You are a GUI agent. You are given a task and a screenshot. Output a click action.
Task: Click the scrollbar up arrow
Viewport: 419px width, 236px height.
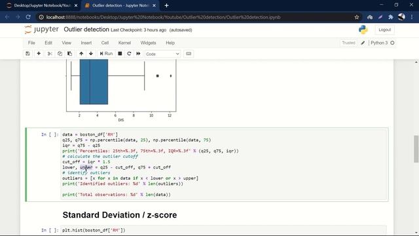coord(416,62)
